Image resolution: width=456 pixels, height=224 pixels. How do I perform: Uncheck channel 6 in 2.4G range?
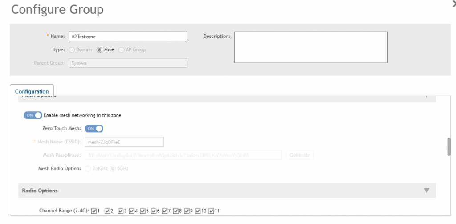pos(154,211)
